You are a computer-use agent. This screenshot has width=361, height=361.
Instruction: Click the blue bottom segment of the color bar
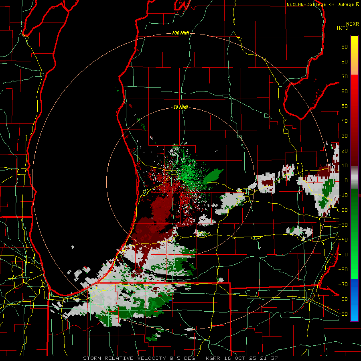coord(354,300)
